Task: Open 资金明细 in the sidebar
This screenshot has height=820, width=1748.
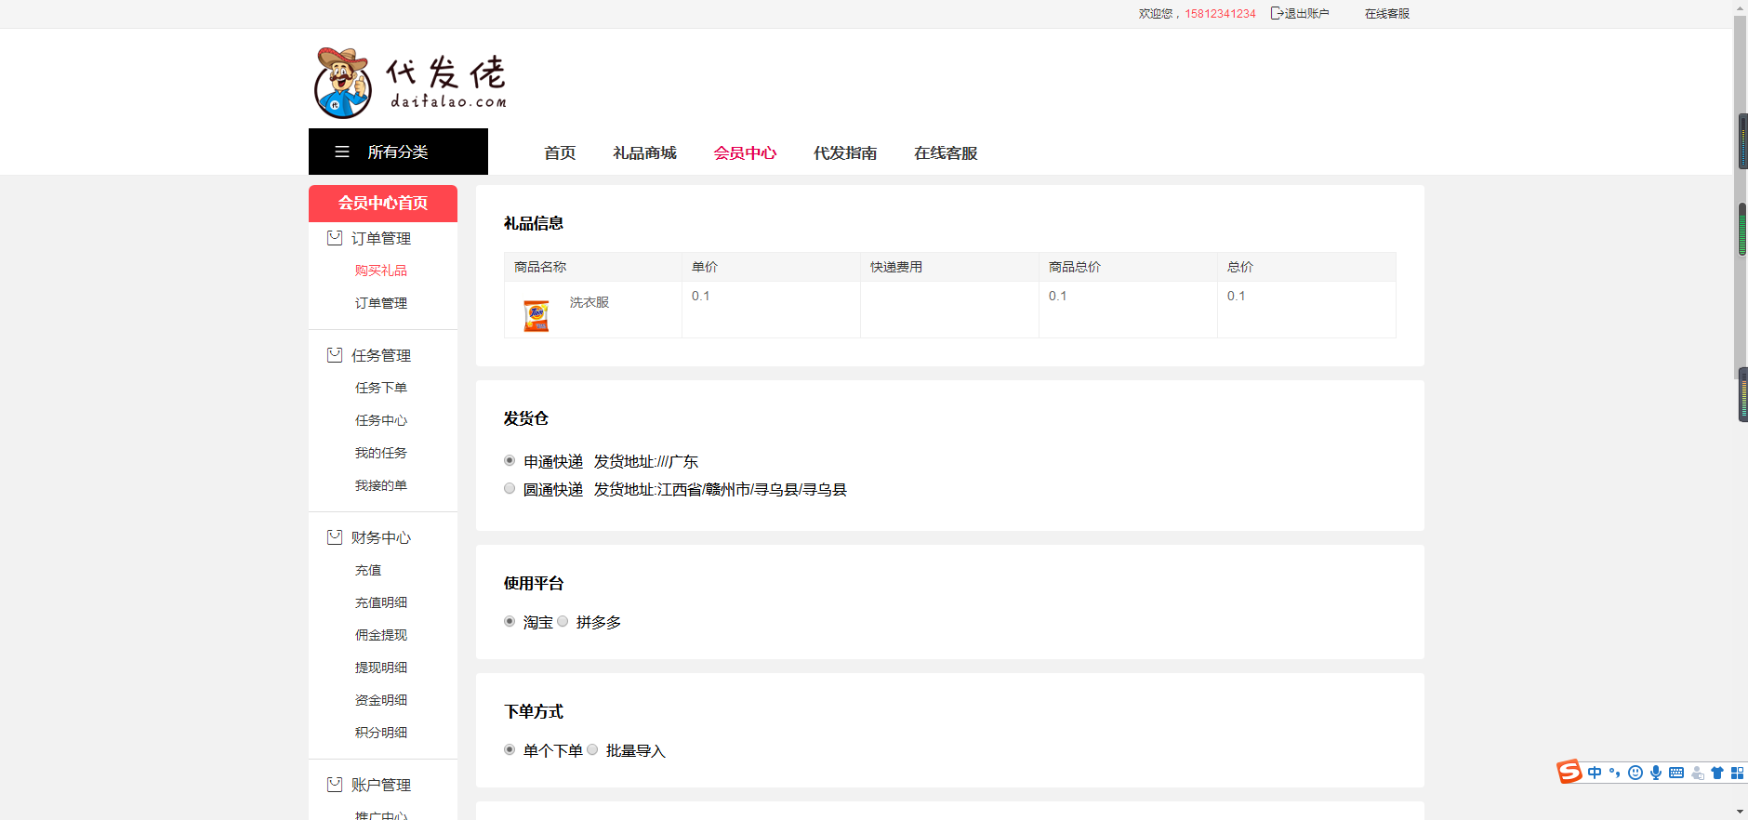Action: 381,700
